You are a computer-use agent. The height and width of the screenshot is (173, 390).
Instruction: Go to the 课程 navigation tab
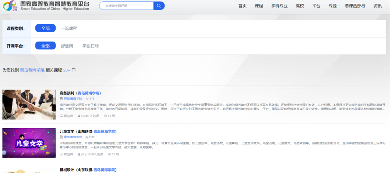tap(259, 6)
